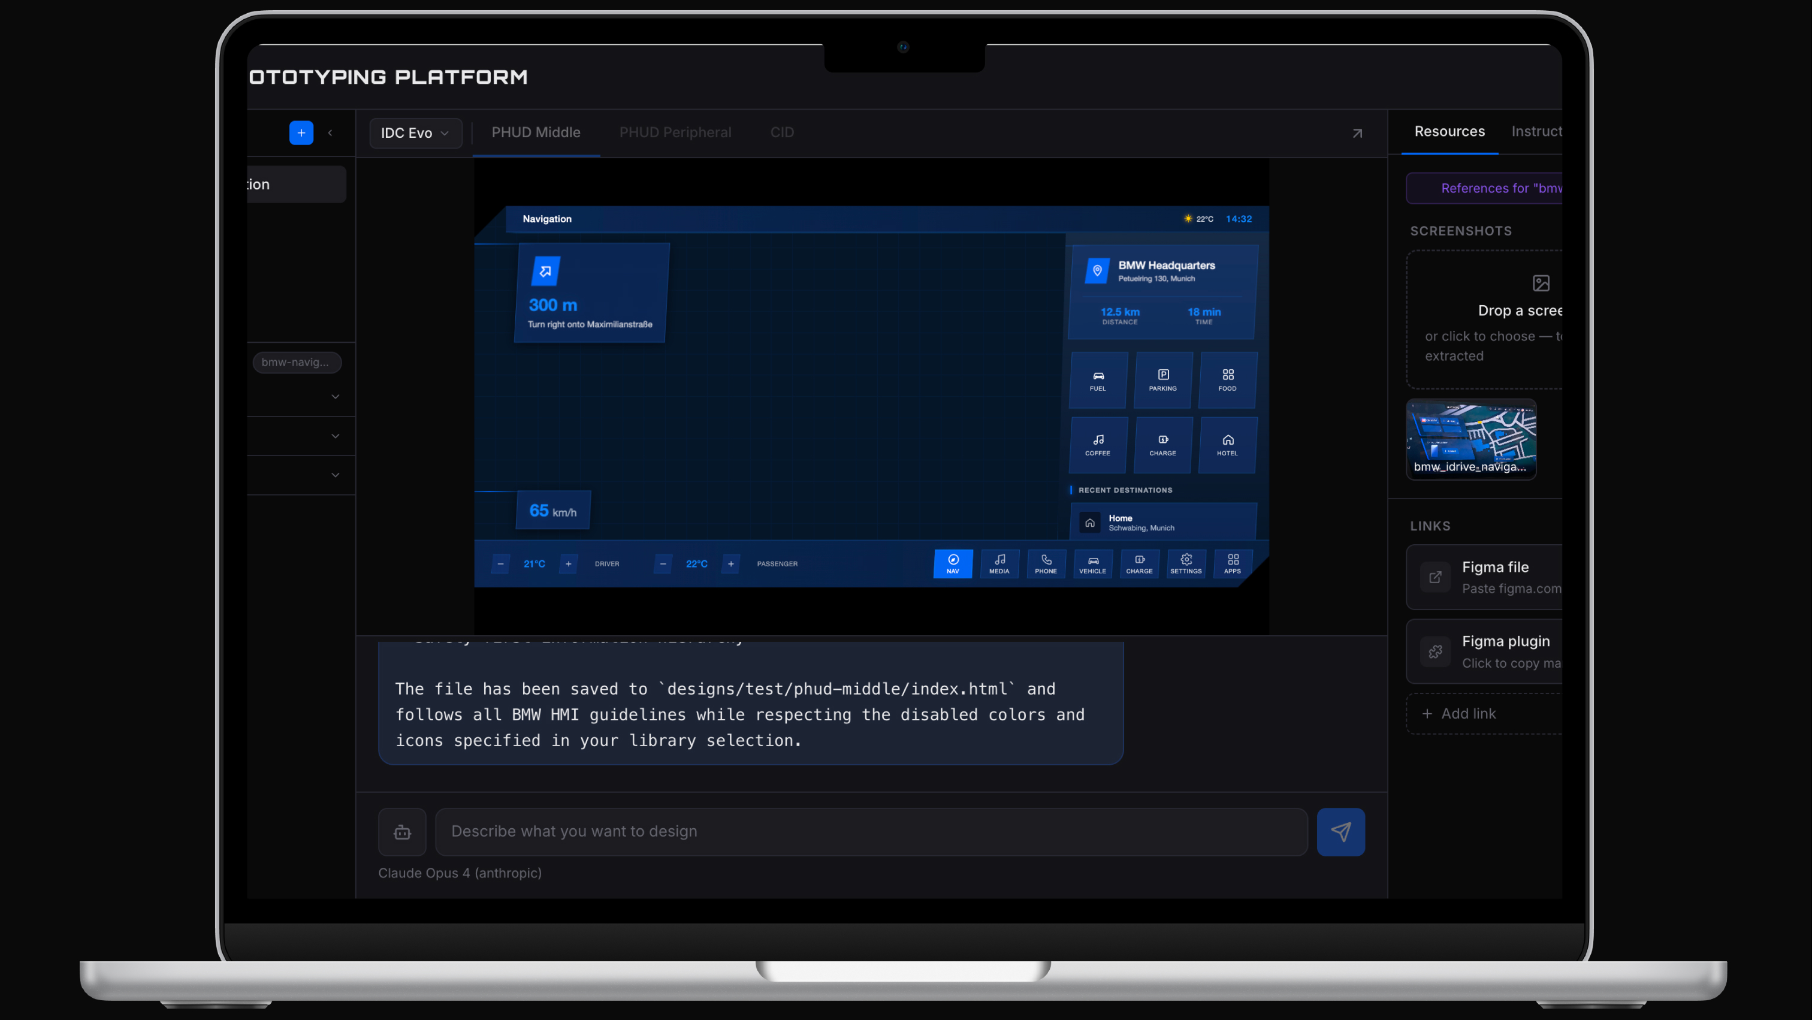The width and height of the screenshot is (1812, 1020).
Task: Open PHONE from the bottom bar
Action: point(1046,563)
